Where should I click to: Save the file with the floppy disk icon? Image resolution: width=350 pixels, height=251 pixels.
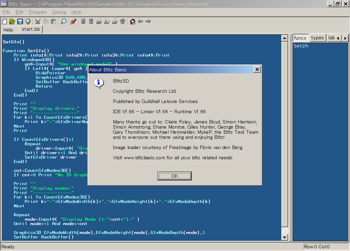pos(20,21)
